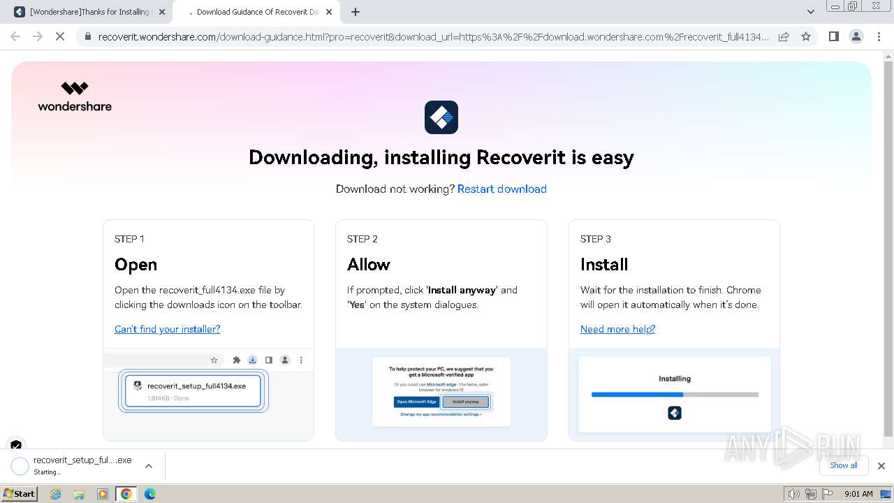Launch Internet Explorer from taskbar

[x=56, y=494]
